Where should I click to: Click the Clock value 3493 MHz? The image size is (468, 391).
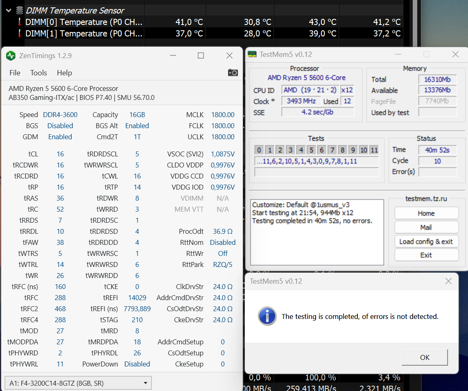click(x=301, y=101)
